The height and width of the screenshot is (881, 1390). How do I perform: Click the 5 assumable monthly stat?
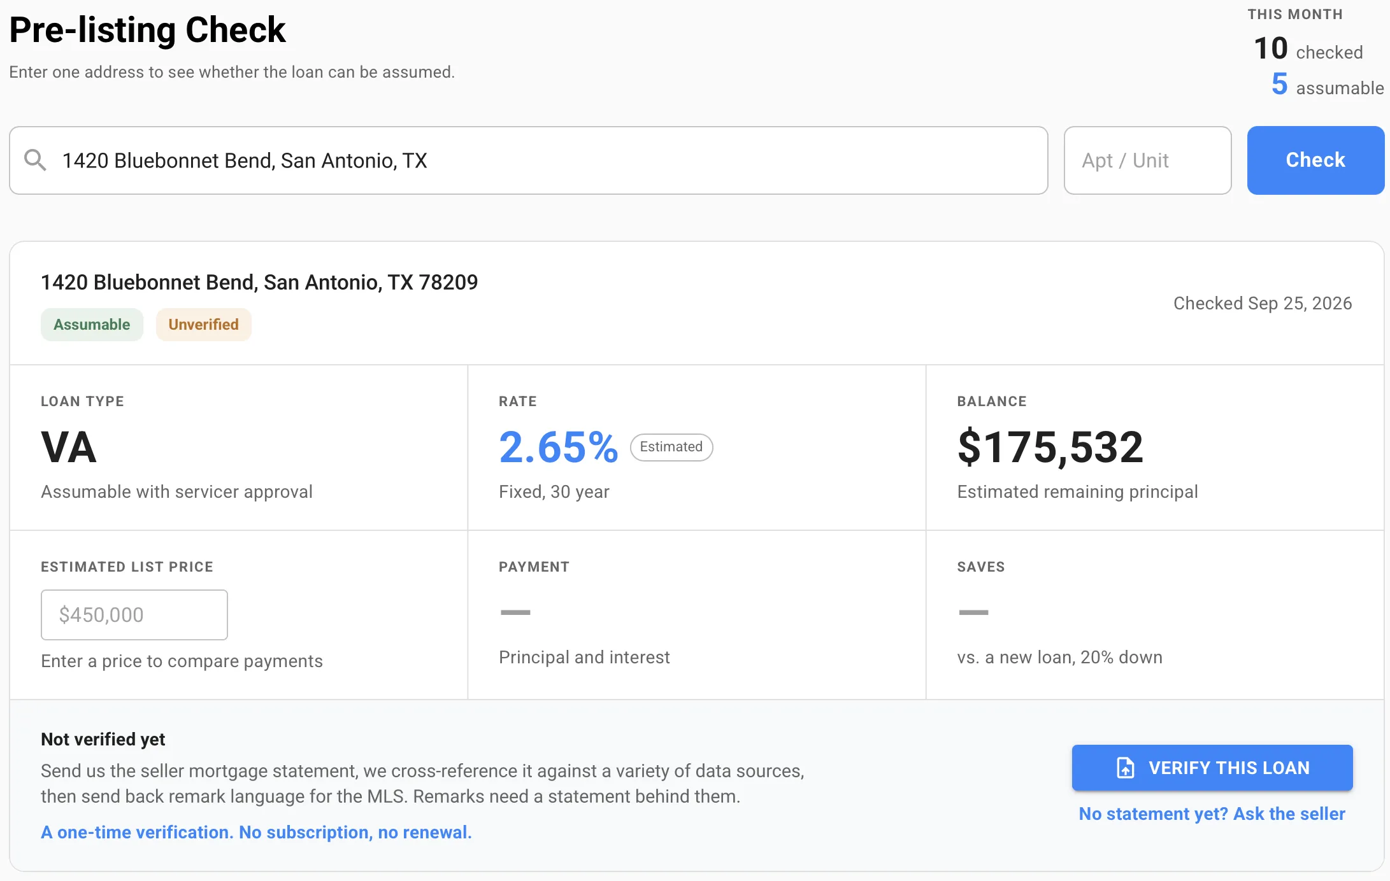[1328, 85]
